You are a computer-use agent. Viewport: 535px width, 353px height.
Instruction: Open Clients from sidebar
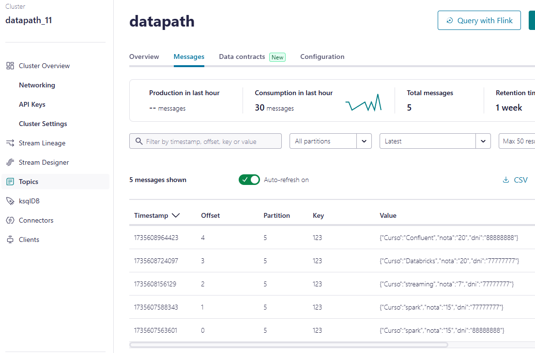[x=29, y=240]
